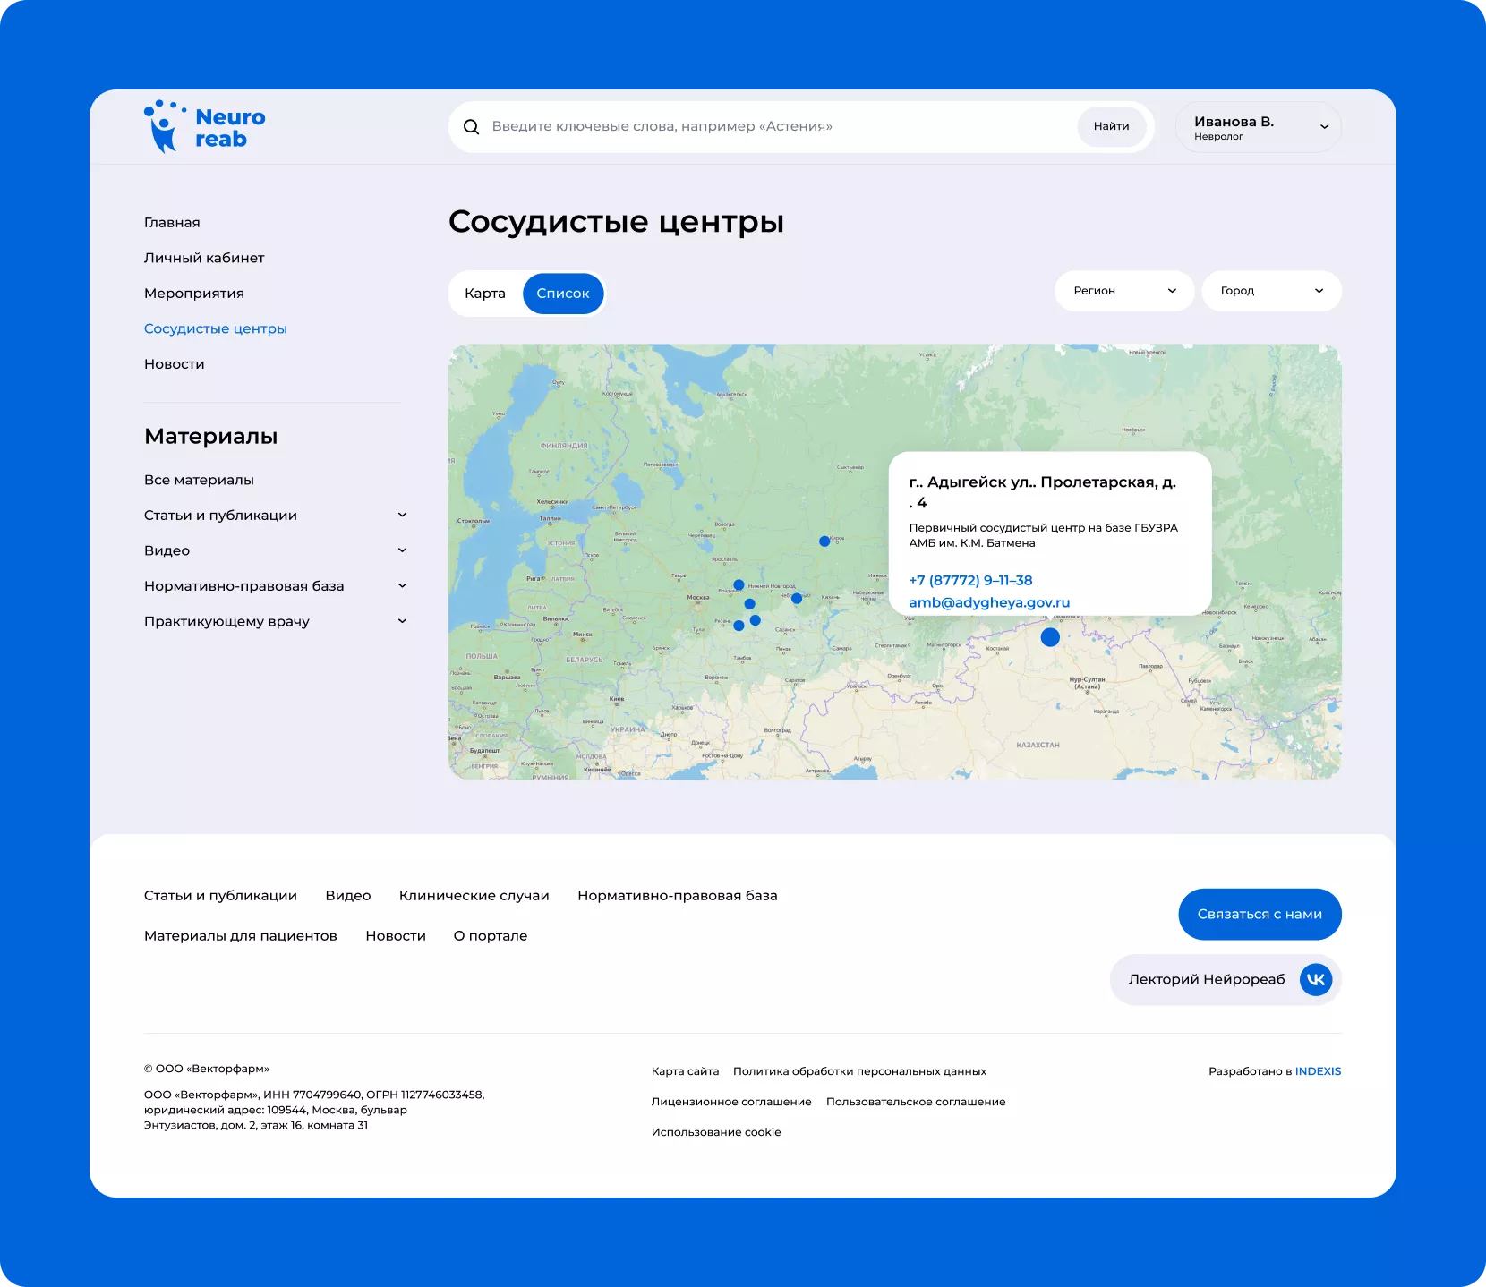Open the Лекторий Нейрореаб button
Screen dimensions: 1486x1287
[x=1225, y=979]
